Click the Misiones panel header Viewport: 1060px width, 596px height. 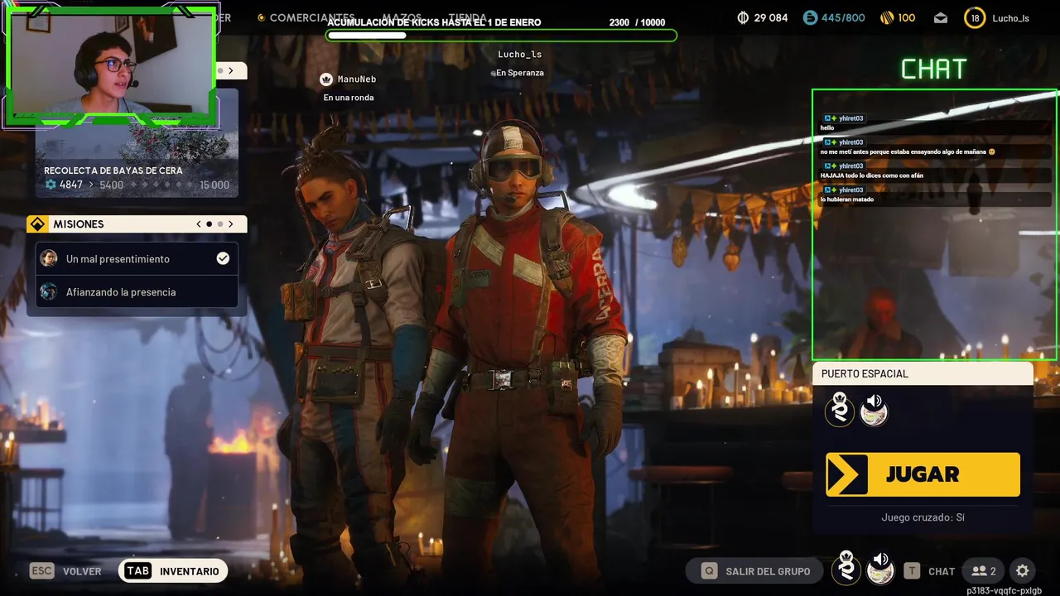point(137,224)
